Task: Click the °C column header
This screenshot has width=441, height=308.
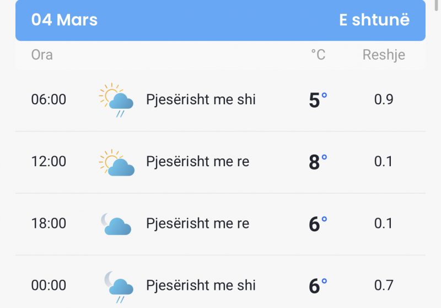Action: pyautogui.click(x=318, y=55)
